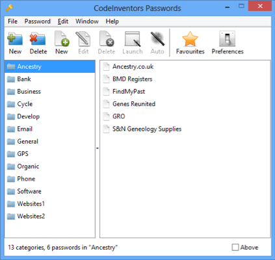Screen dimensions: 275x260
Task: Click the Email folder icon
Action: [11, 129]
